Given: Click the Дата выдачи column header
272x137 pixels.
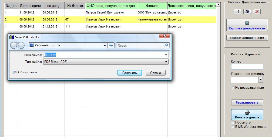Looking at the screenshot, I should (x=30, y=6).
